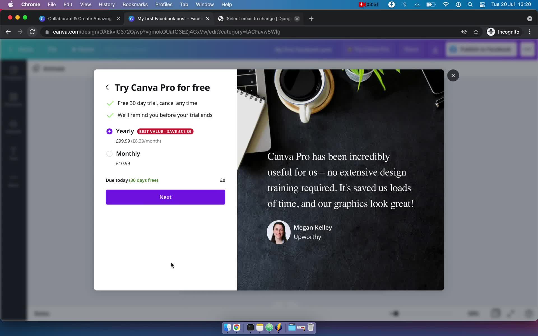Open the Window menu
Screen dimensions: 538x336
[205, 4]
